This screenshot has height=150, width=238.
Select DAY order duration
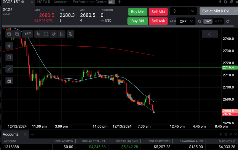coord(208,21)
